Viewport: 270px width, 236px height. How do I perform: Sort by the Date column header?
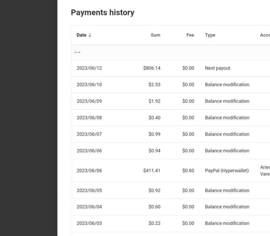click(x=81, y=35)
